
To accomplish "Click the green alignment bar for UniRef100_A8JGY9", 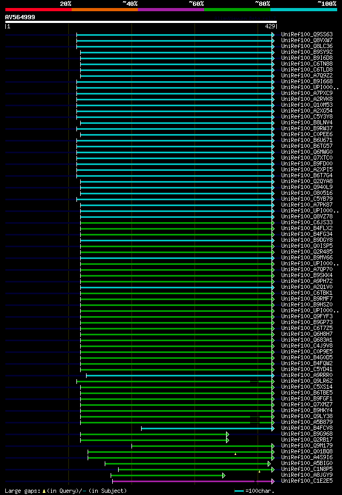I will point(167,475).
